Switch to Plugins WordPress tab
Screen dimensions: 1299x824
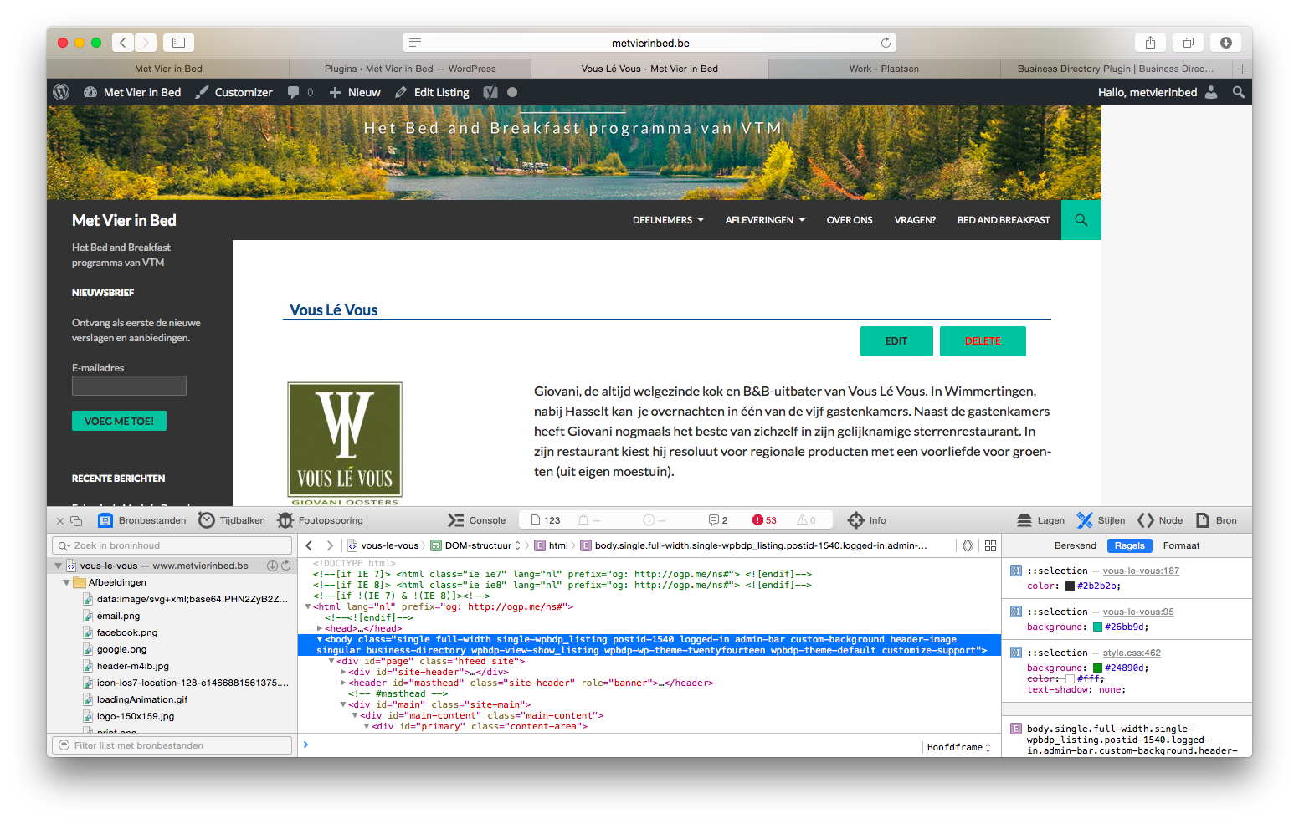point(410,69)
